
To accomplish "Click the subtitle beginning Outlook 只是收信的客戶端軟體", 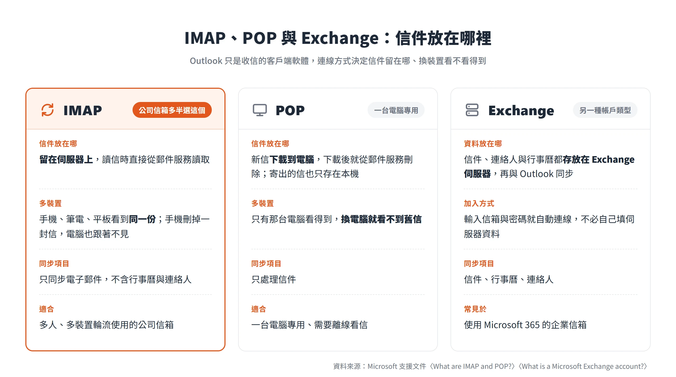I will [338, 61].
